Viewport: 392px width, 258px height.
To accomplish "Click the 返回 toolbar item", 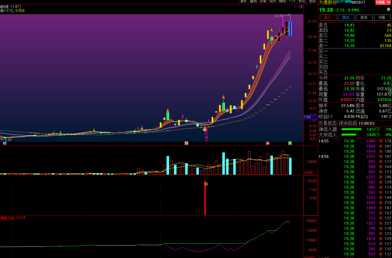I will coord(312,1).
